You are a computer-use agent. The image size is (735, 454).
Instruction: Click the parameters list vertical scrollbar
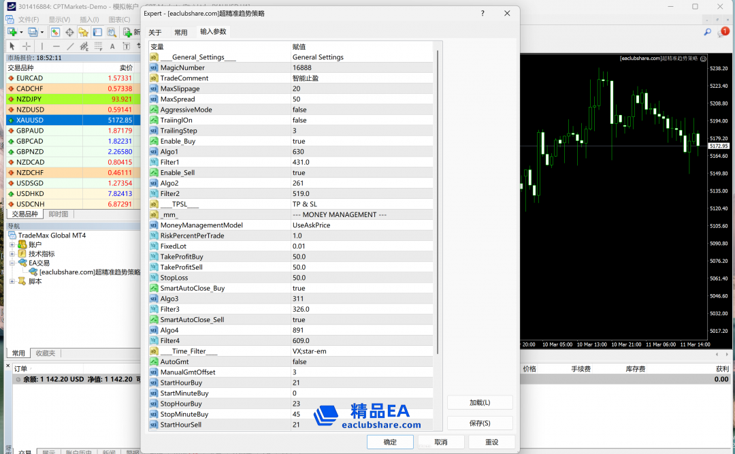(438, 204)
